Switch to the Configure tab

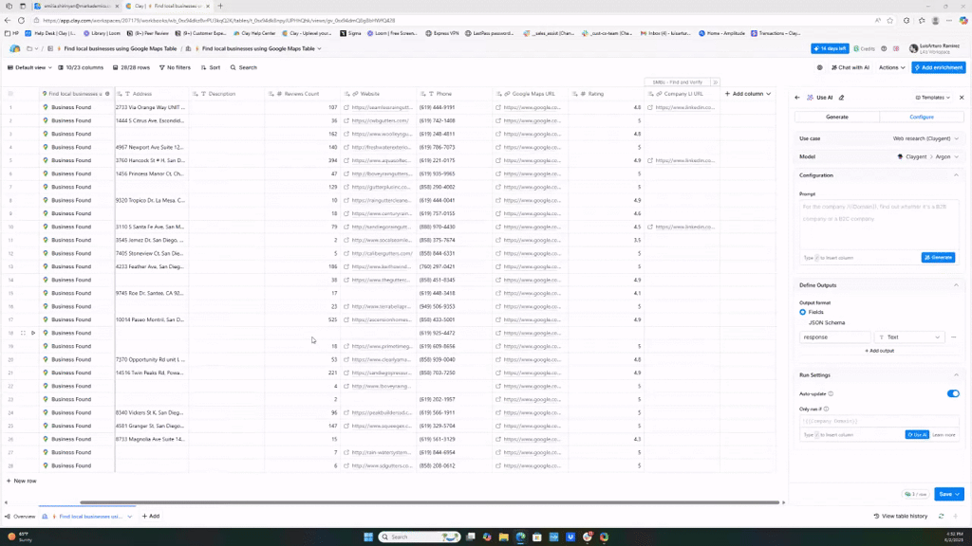[922, 117]
